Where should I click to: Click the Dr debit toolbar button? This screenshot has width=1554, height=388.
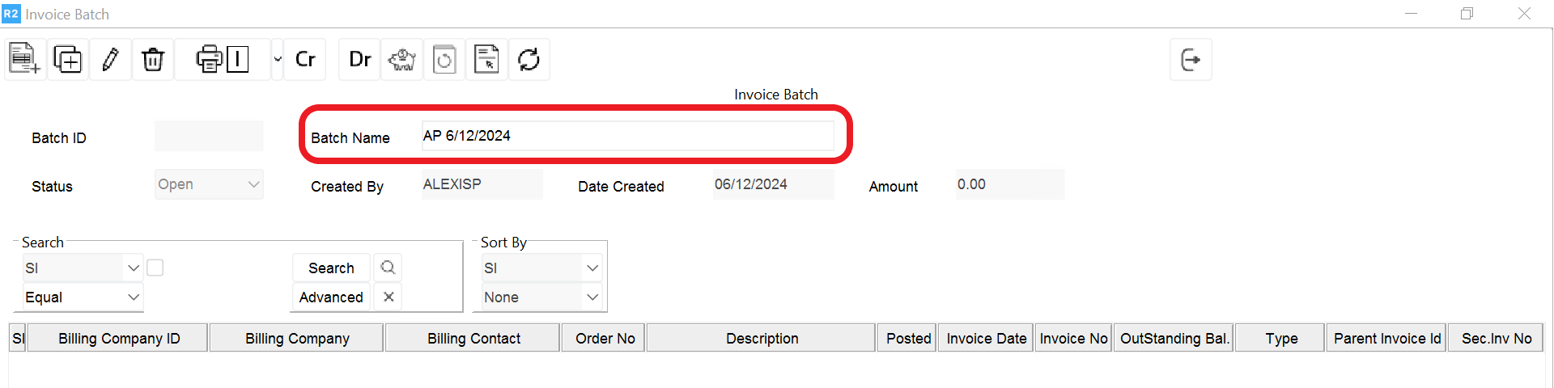tap(359, 59)
